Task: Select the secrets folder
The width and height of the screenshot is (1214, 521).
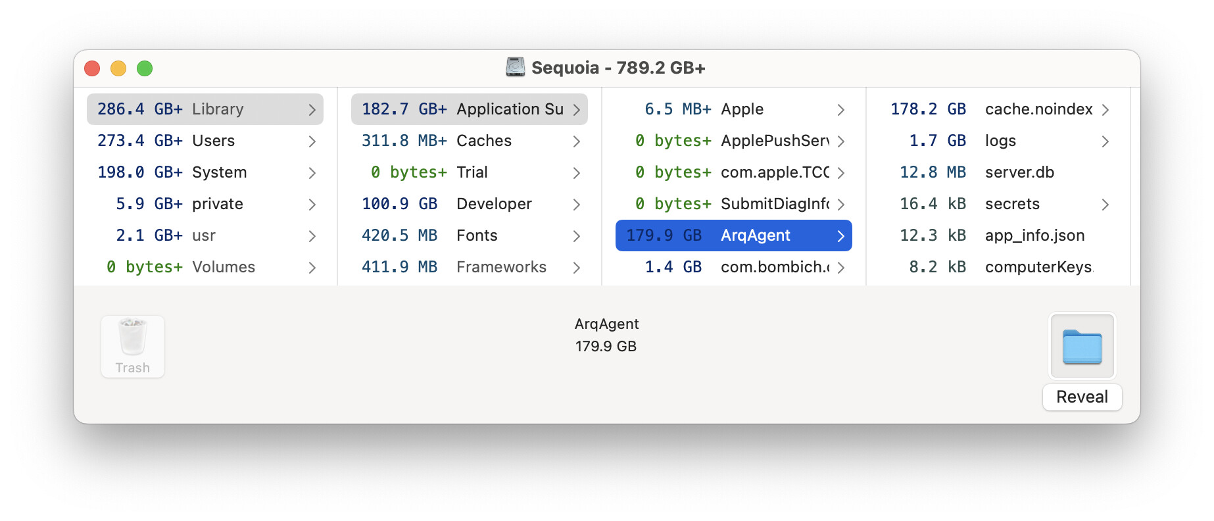Action: tap(998, 204)
